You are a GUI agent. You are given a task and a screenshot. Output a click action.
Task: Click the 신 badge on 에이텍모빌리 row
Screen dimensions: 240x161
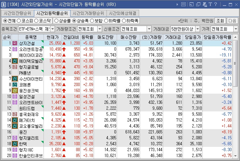(15, 61)
